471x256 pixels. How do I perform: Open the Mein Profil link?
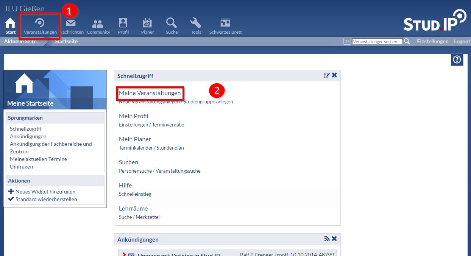134,116
